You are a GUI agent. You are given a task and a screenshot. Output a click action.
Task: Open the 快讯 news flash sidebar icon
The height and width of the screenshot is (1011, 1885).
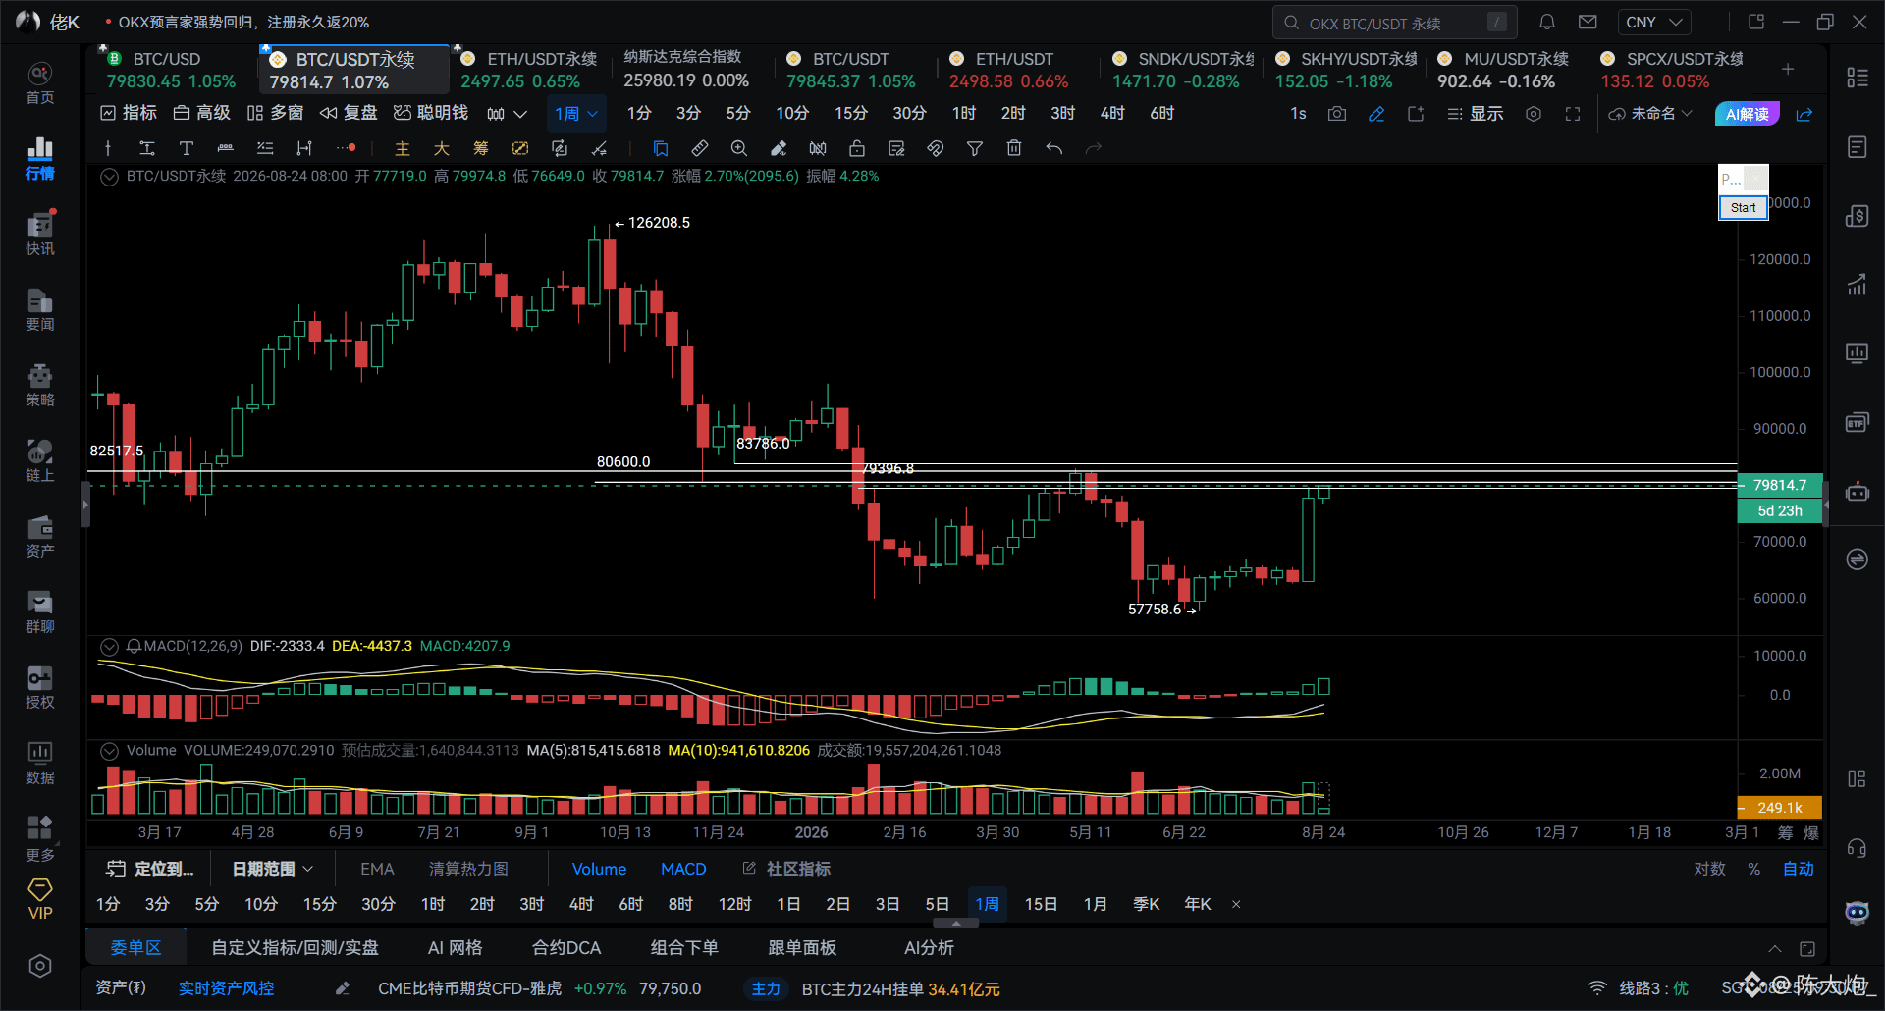[x=39, y=235]
